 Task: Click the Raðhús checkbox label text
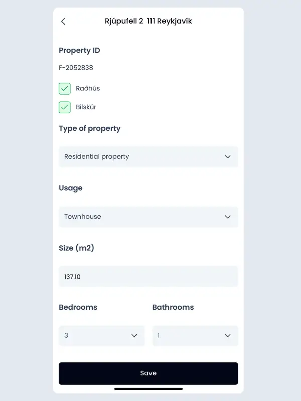88,89
